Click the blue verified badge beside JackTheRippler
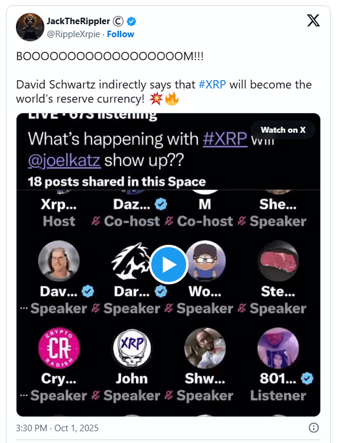338x443 pixels. (132, 21)
